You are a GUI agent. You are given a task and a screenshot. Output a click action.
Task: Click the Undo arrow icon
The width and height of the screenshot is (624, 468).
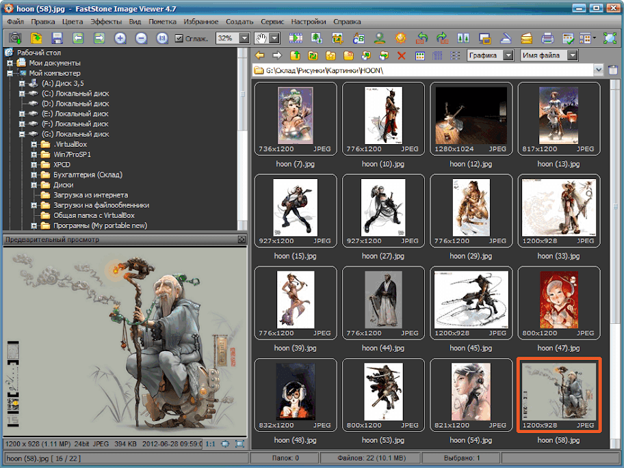422,38
